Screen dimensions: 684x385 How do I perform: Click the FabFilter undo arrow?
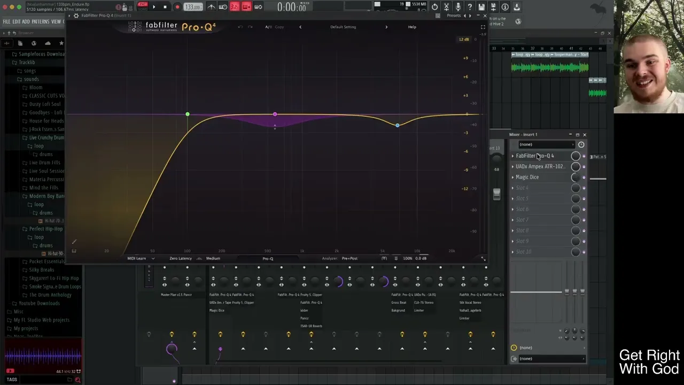click(x=240, y=27)
